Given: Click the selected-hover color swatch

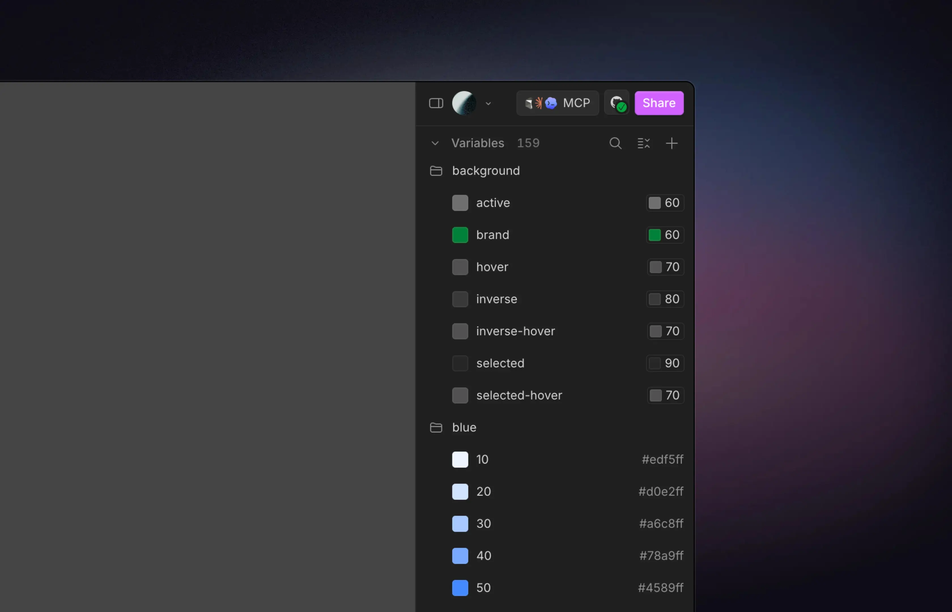Looking at the screenshot, I should [460, 396].
